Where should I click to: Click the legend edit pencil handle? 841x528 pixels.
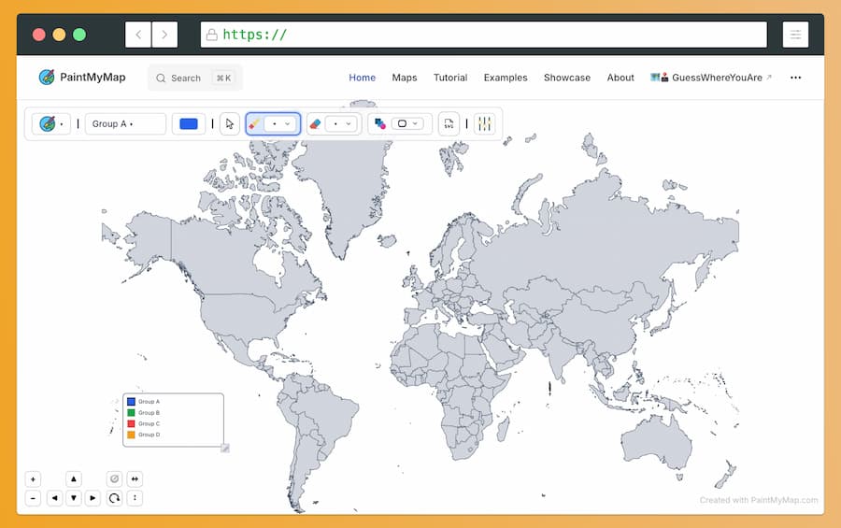click(225, 448)
